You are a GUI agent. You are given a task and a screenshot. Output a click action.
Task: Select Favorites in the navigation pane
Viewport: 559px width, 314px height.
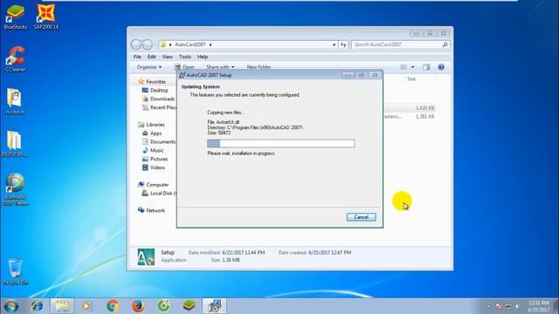click(152, 81)
